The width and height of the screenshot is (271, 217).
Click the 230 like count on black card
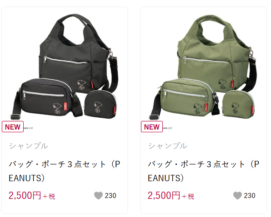110,196
